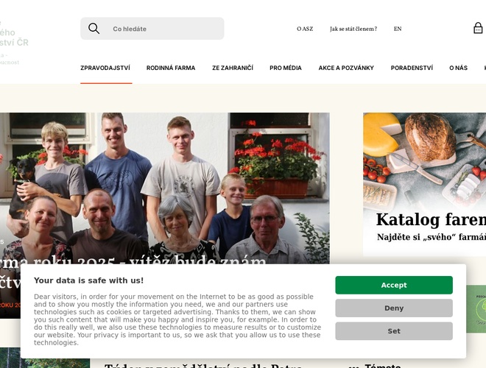Click the partially visible site logo
Viewport: 486px width, 368px height.
coord(14,43)
